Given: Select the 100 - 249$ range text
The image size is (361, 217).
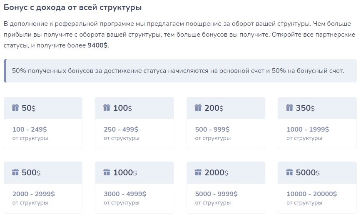Looking at the screenshot, I should coord(30,129).
